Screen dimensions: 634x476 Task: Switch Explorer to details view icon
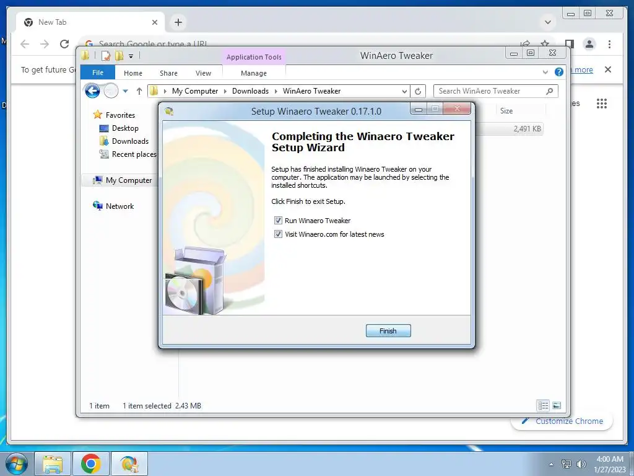543,405
